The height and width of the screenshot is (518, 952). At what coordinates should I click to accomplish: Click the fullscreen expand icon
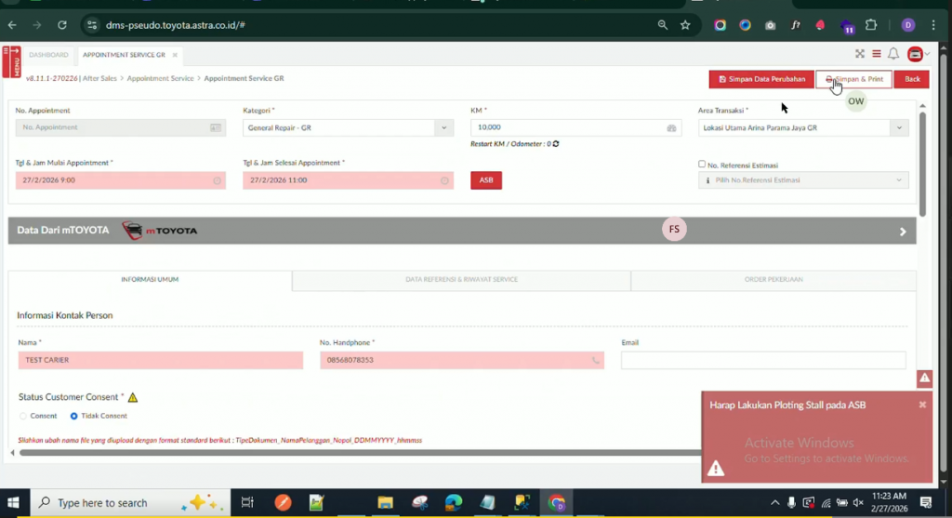[860, 54]
